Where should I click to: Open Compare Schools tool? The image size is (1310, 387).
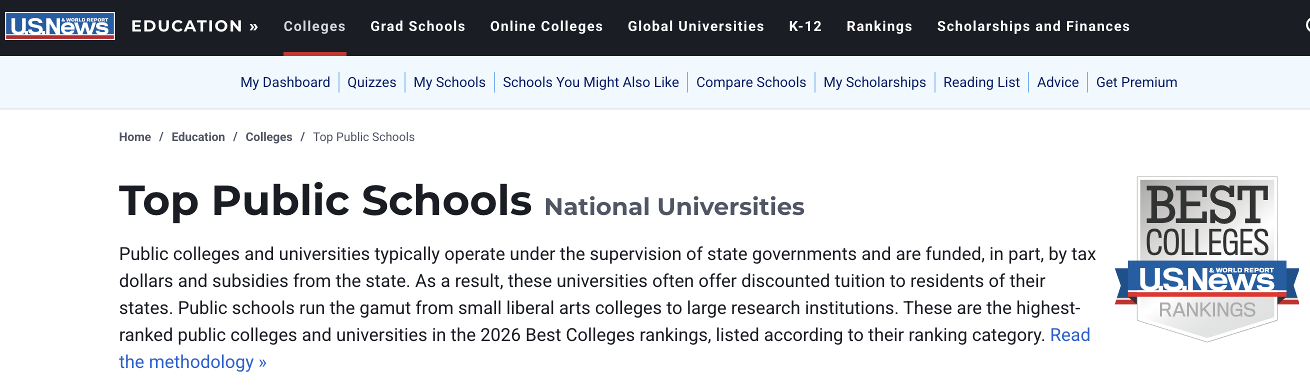tap(751, 82)
